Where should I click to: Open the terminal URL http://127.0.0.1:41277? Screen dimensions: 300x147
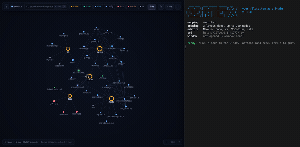pos(224,33)
